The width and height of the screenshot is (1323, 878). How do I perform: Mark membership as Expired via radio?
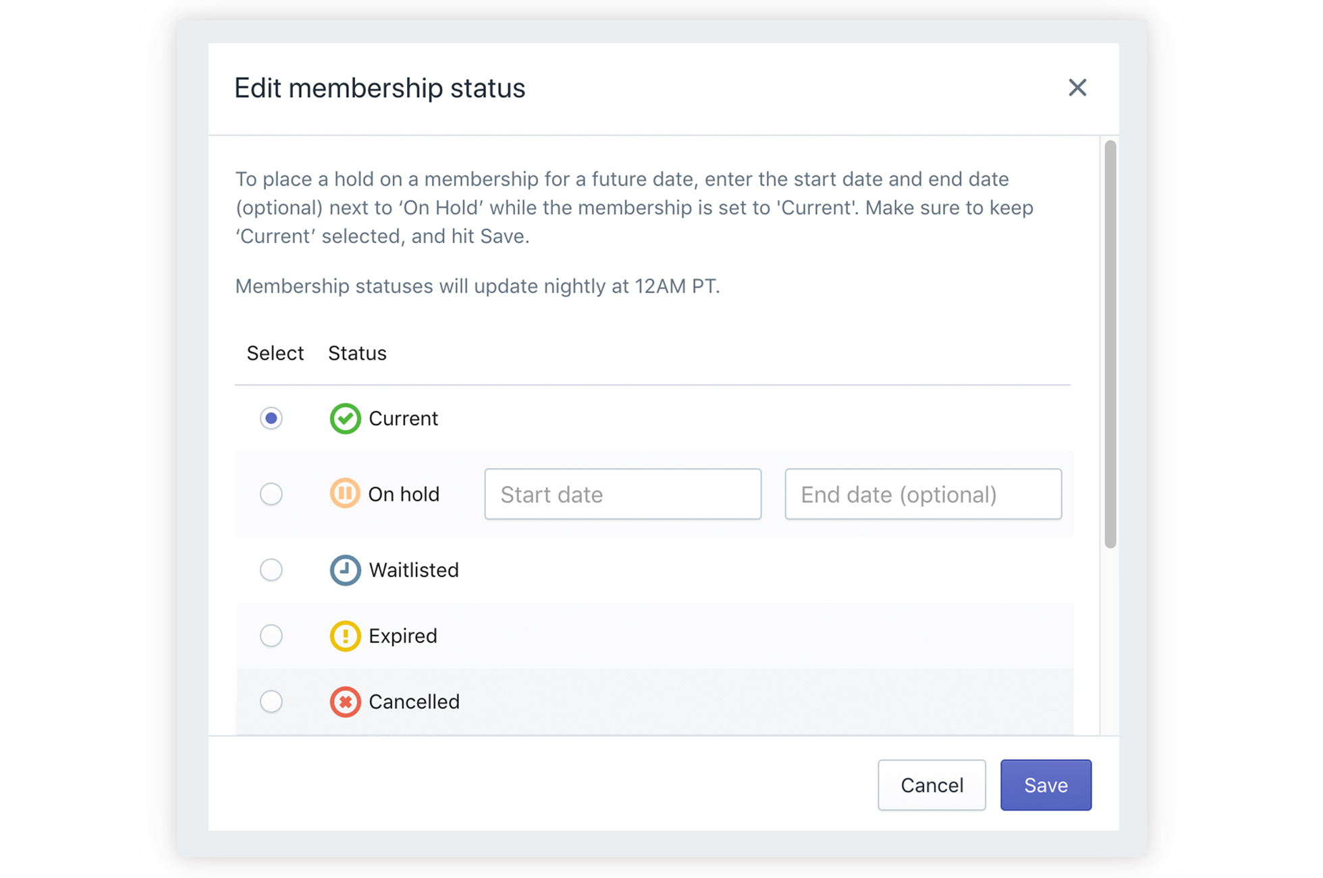point(271,636)
